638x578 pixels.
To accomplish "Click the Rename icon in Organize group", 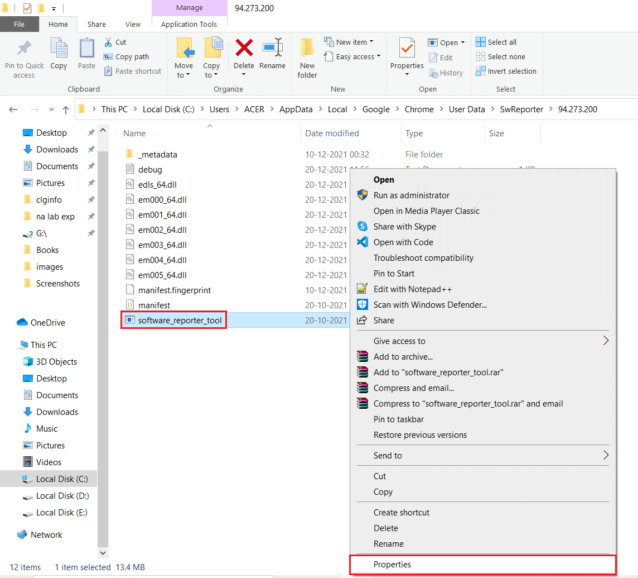I will [x=272, y=49].
